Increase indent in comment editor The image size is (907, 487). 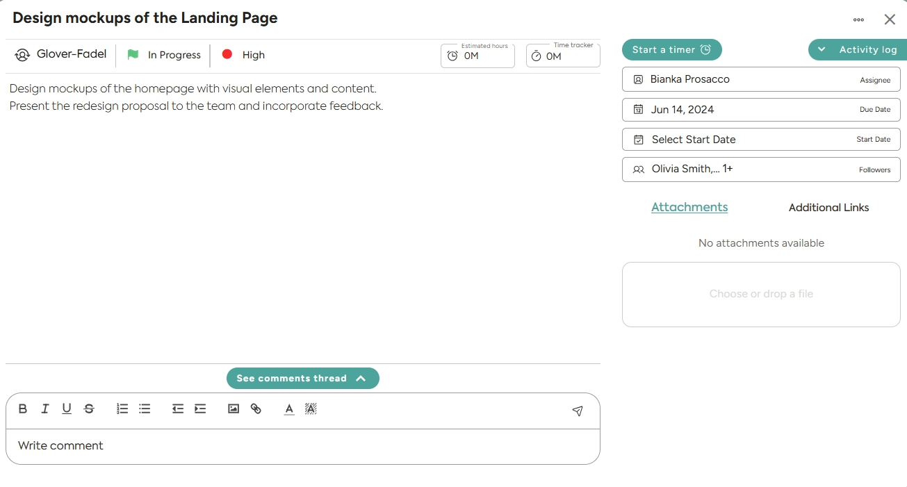(x=200, y=409)
